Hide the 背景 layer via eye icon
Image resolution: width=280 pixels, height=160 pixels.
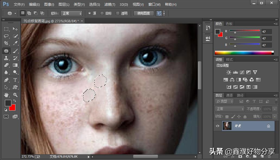click(217, 126)
